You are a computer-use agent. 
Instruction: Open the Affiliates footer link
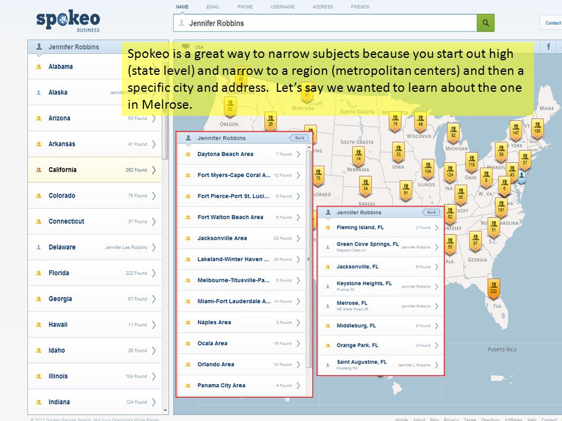click(513, 419)
